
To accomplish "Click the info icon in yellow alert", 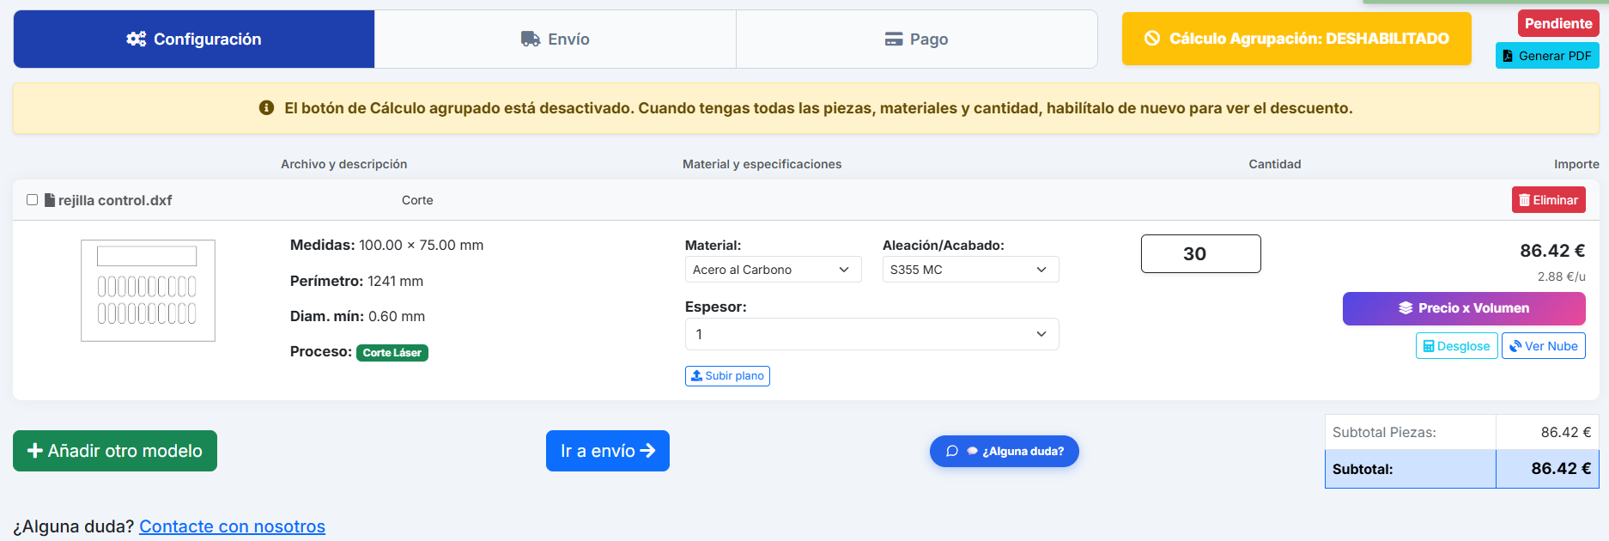I will click(266, 107).
